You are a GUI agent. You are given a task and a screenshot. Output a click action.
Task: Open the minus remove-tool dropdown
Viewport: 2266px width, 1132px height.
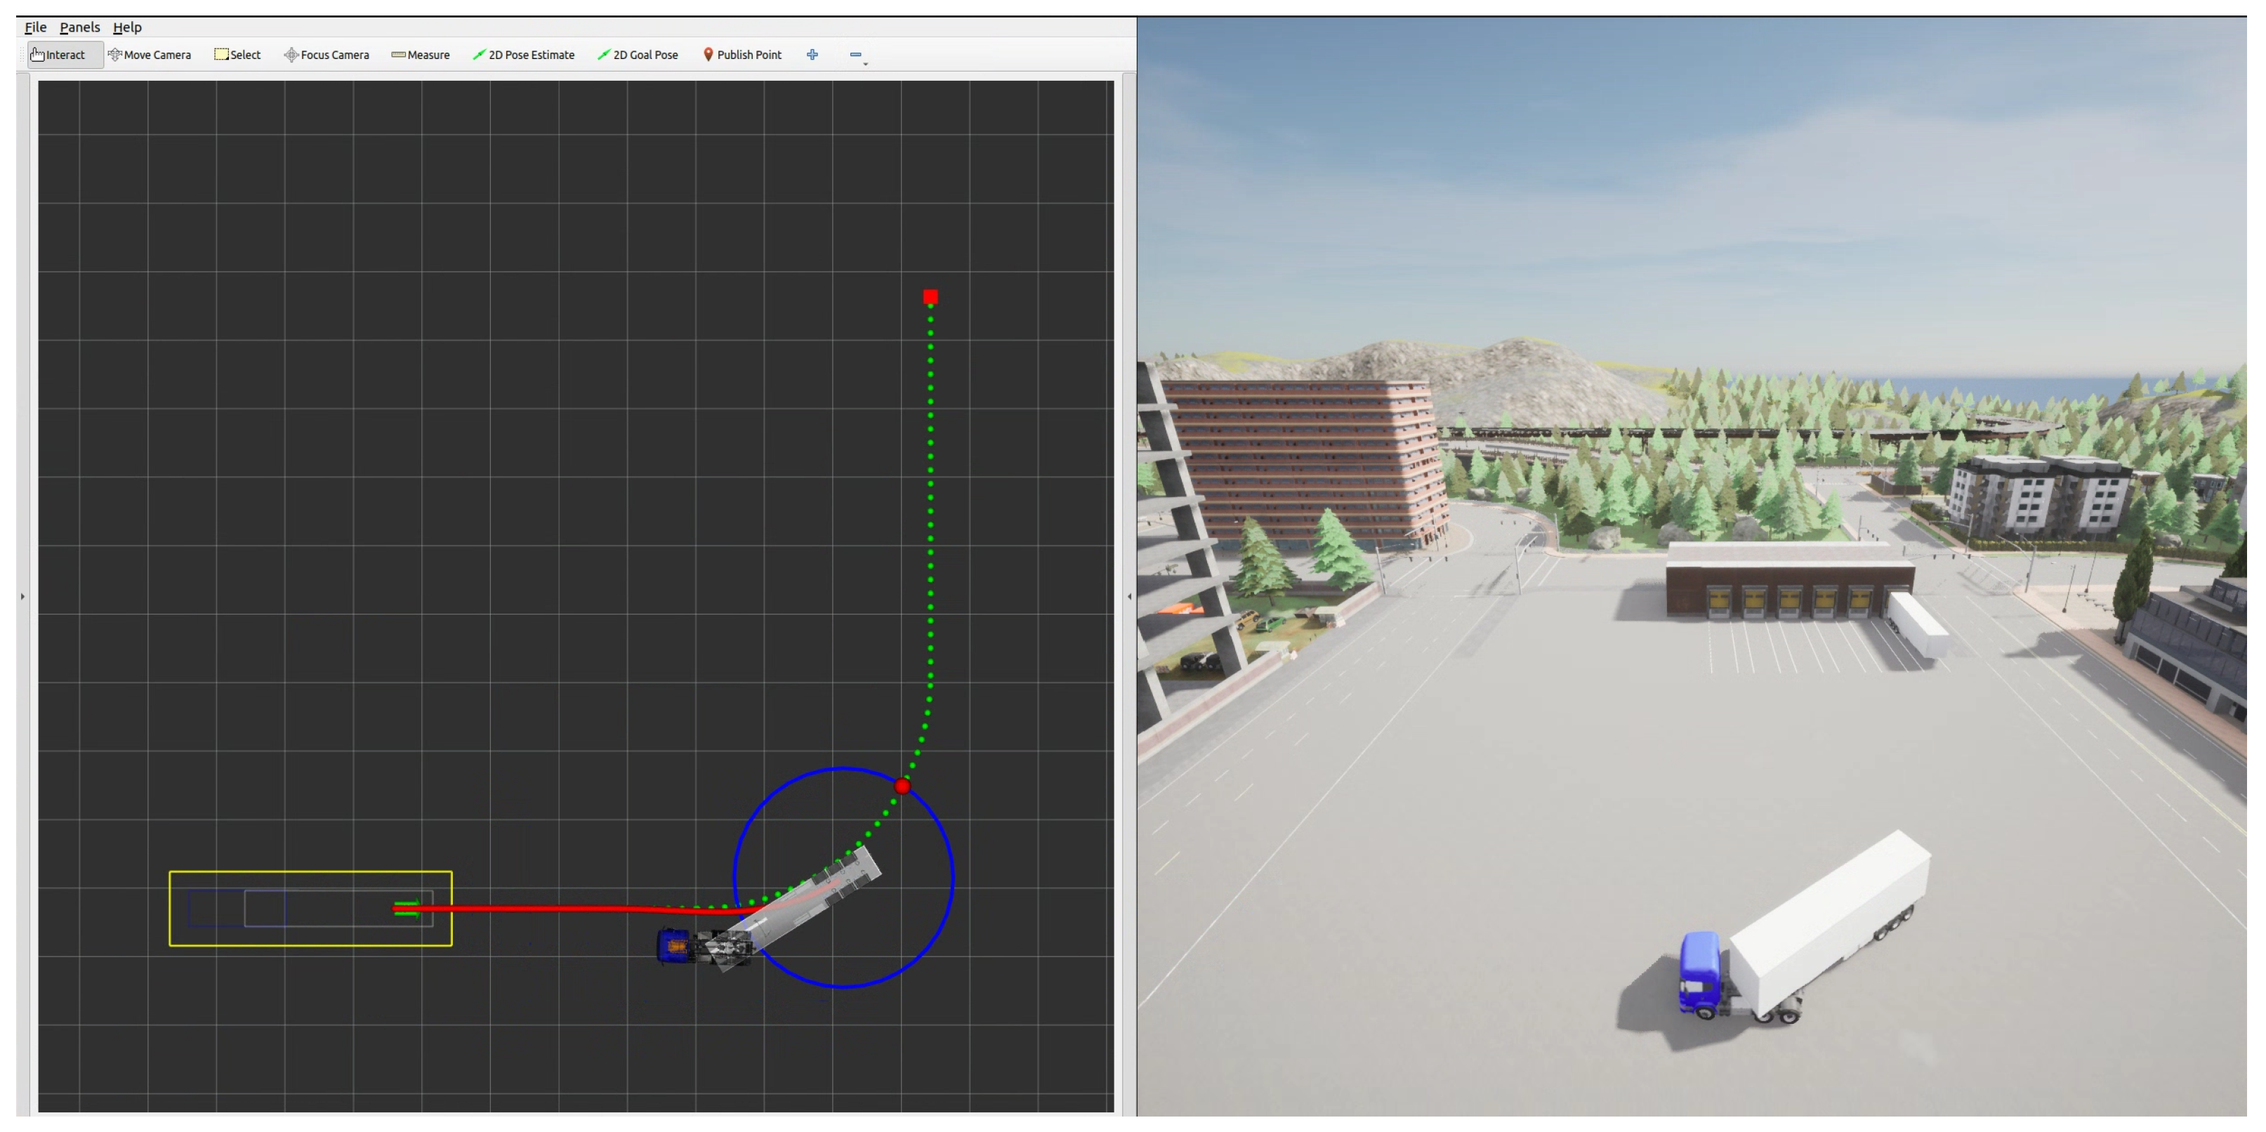tap(857, 55)
